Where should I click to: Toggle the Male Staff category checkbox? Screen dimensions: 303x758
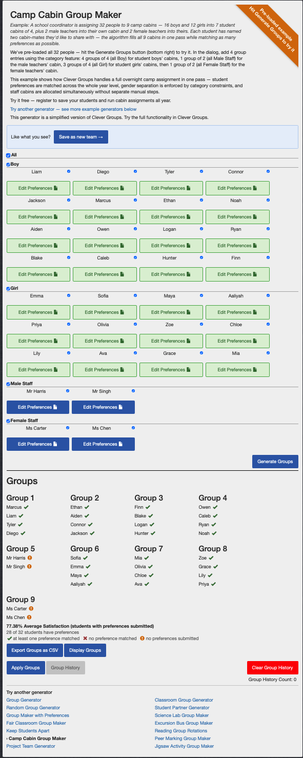pyautogui.click(x=8, y=384)
